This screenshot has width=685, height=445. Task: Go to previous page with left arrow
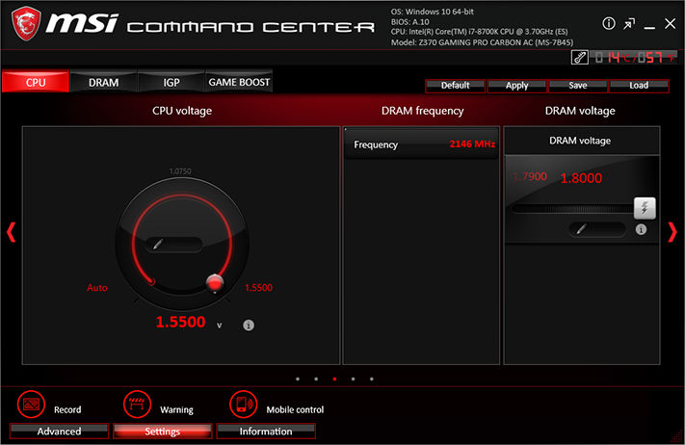[x=12, y=232]
